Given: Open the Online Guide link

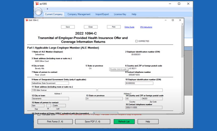Looking at the screenshot, I should [x=129, y=27].
